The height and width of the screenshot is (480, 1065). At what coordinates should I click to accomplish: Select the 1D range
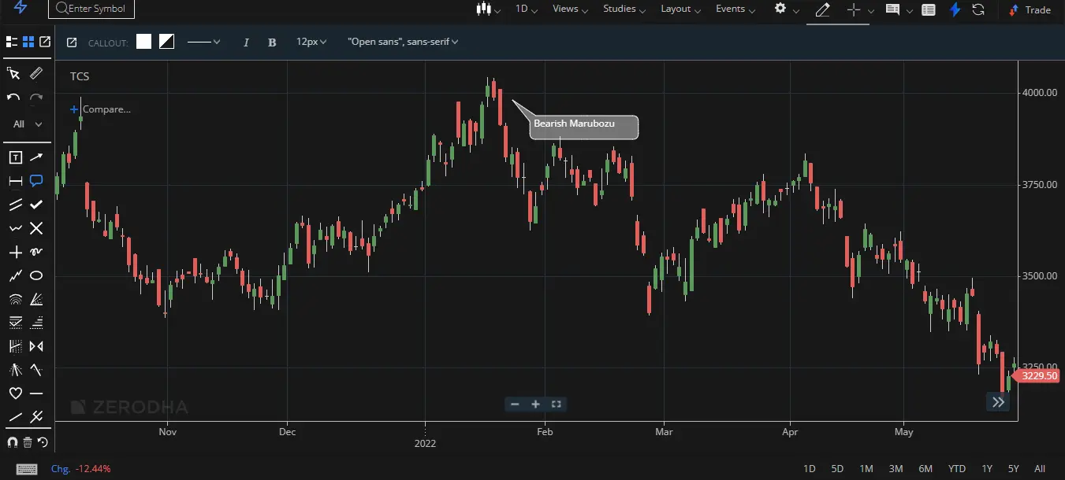tap(810, 469)
